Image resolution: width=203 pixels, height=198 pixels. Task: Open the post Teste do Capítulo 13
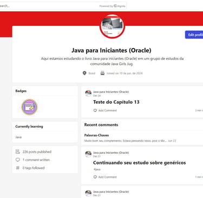click(116, 102)
